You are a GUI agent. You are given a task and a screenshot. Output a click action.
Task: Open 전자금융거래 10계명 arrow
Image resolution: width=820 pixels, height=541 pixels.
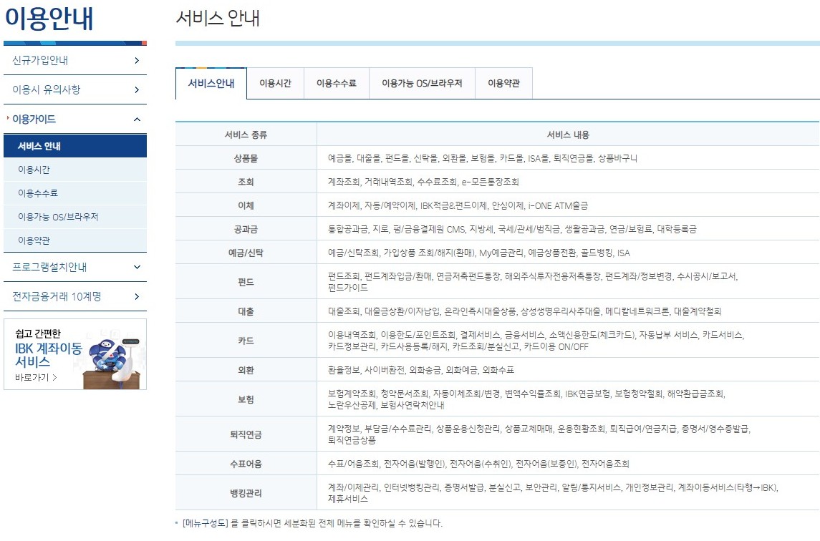click(x=137, y=296)
